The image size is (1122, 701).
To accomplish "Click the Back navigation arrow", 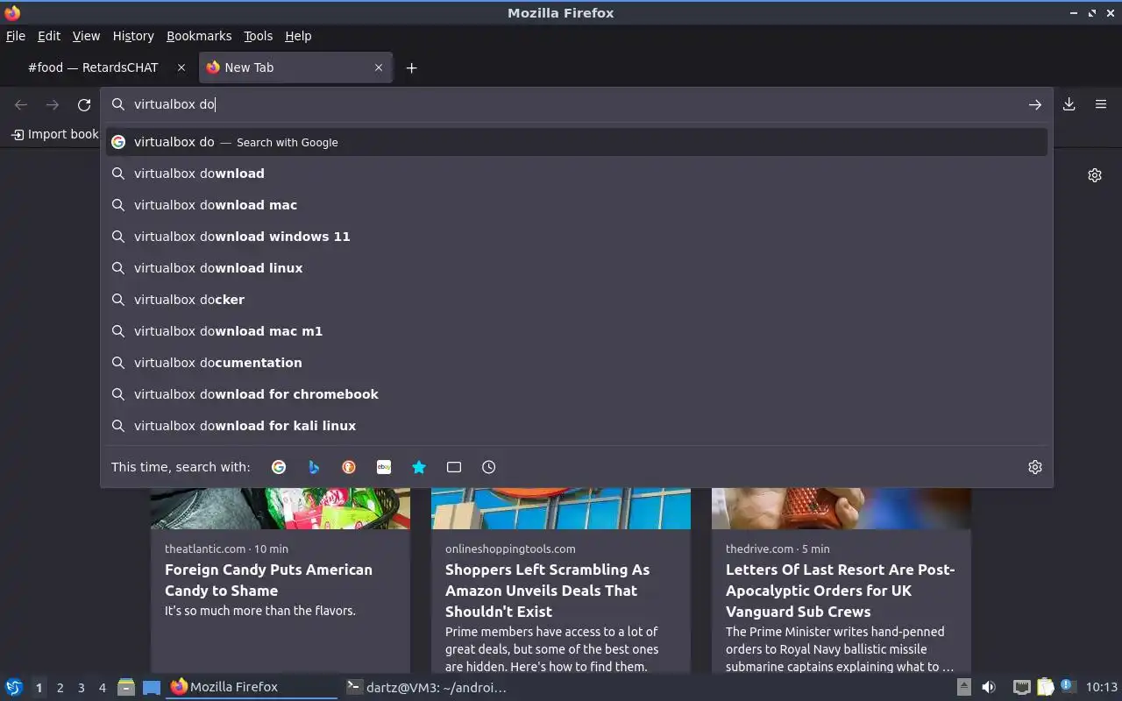I will 21,104.
